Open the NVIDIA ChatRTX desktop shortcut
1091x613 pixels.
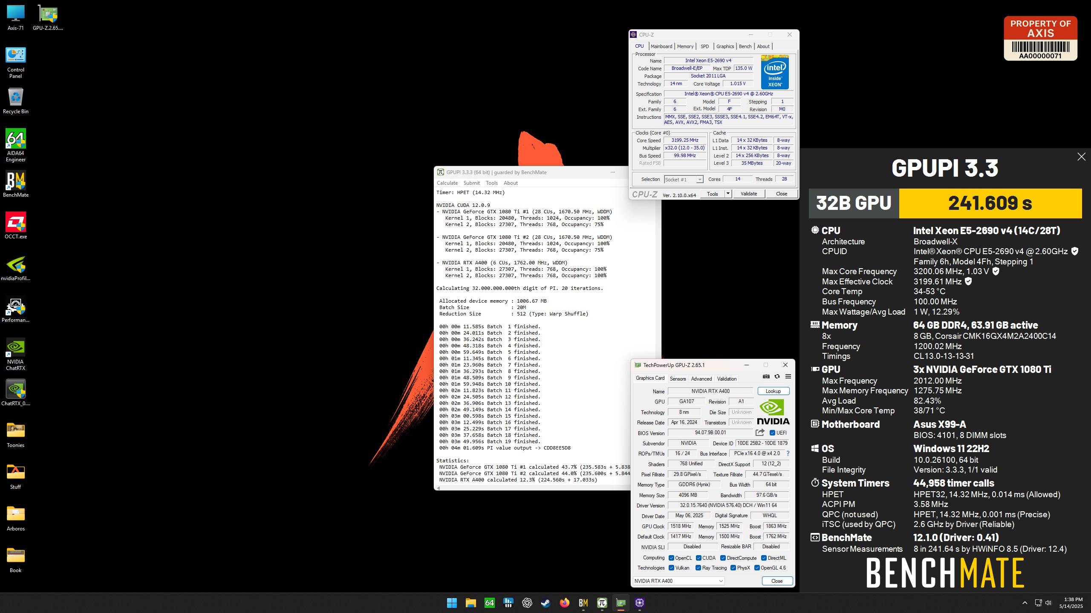(x=16, y=354)
